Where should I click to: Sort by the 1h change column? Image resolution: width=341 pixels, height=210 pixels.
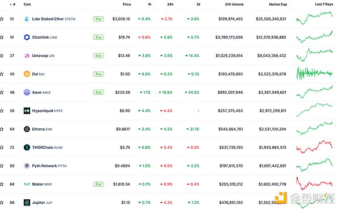tap(149, 4)
